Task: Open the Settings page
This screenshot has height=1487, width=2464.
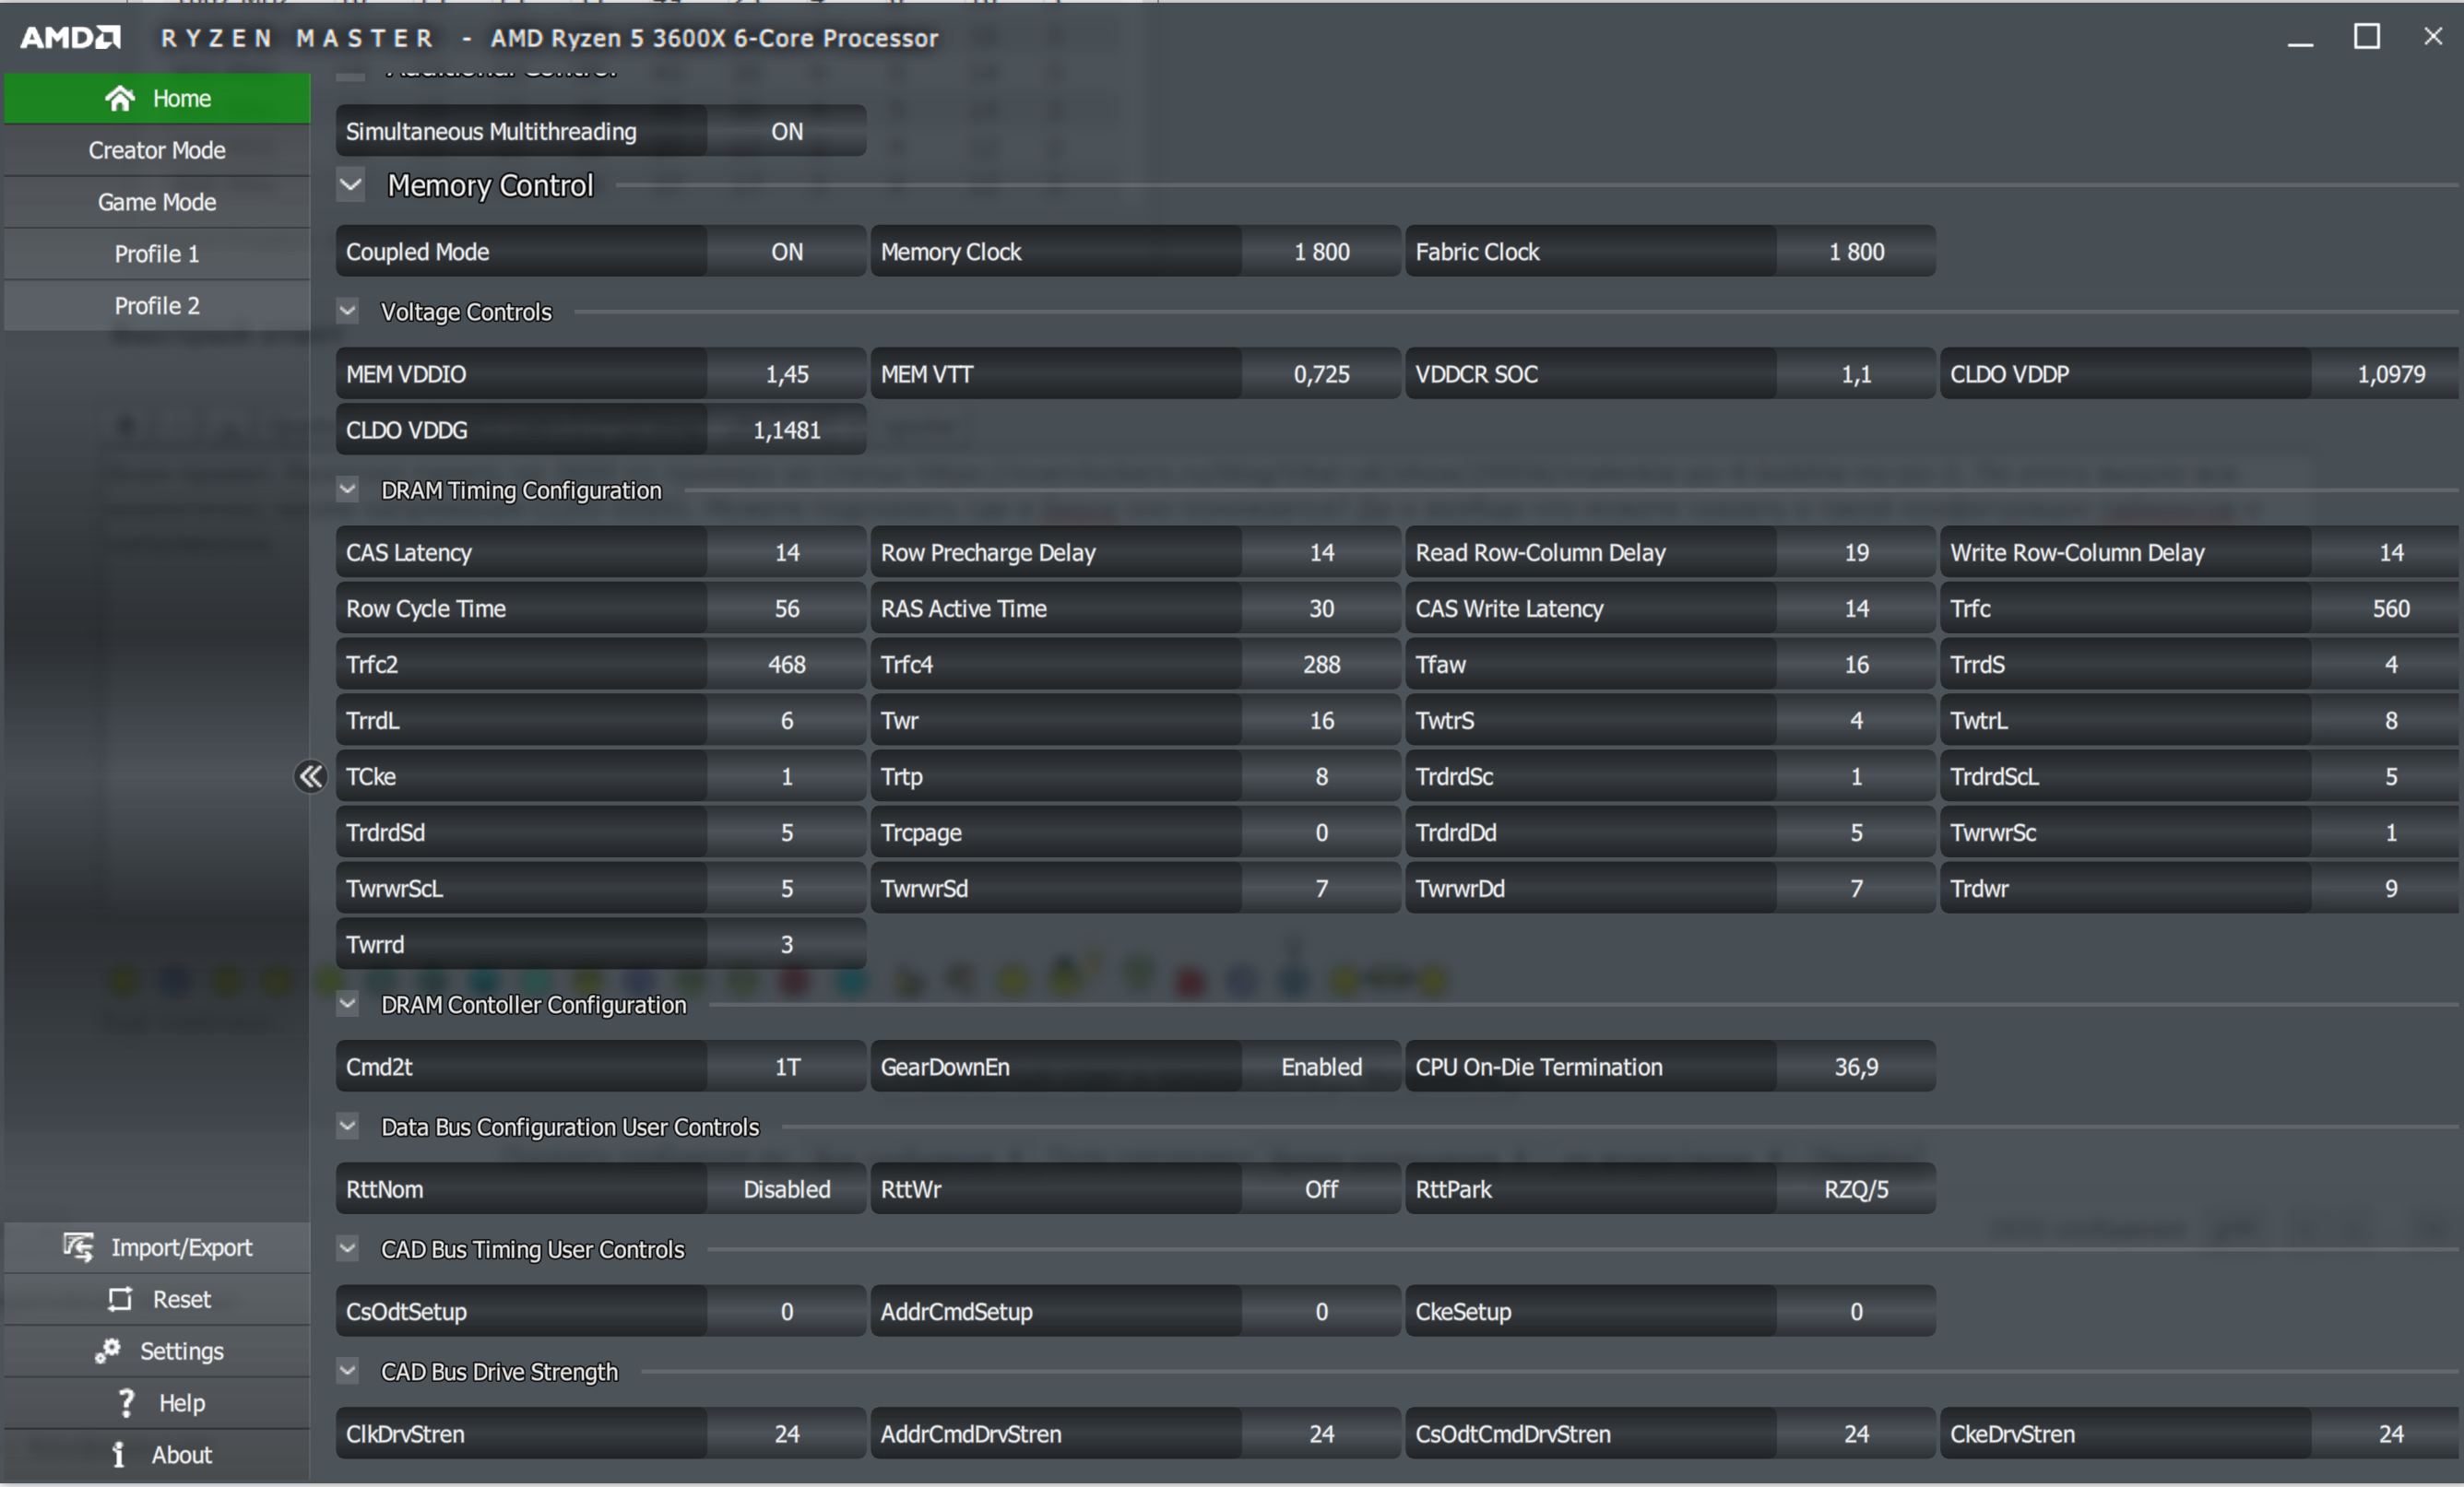Action: coord(157,1351)
